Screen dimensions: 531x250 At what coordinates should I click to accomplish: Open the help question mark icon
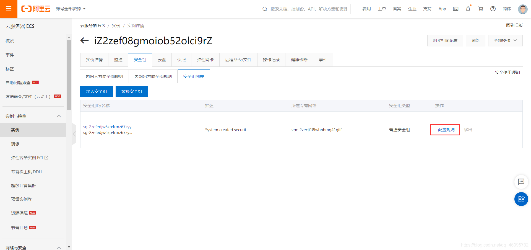pos(493,9)
